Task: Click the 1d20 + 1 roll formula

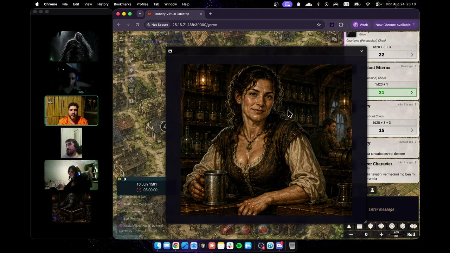Action: point(381,84)
